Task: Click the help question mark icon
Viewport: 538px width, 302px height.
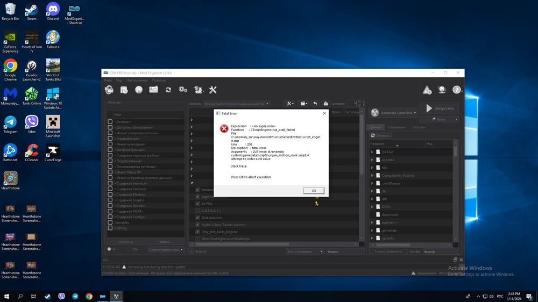Action: 457,90
